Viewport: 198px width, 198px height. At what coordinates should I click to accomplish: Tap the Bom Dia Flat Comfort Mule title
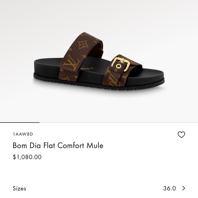(58, 145)
